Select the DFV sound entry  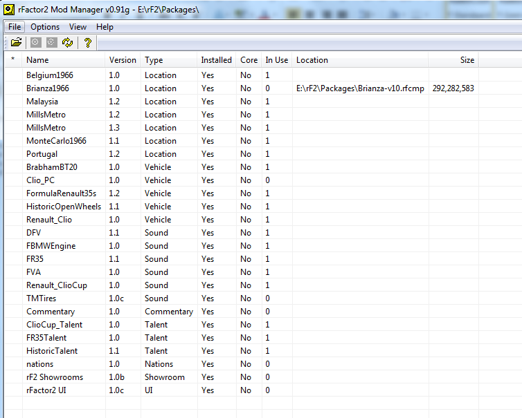(33, 233)
